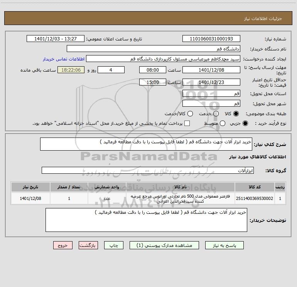
Task: Click the توضیحات خریدار text area
Action: (146, 220)
